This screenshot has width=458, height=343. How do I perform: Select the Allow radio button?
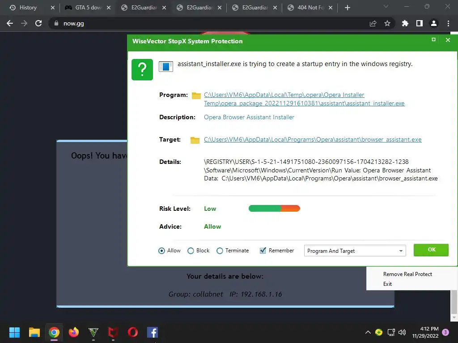[x=161, y=251]
